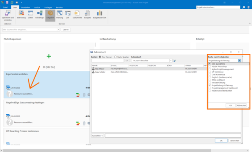Check Projektmanagement traditionell skill
This screenshot has width=252, height=152.
point(210,88)
